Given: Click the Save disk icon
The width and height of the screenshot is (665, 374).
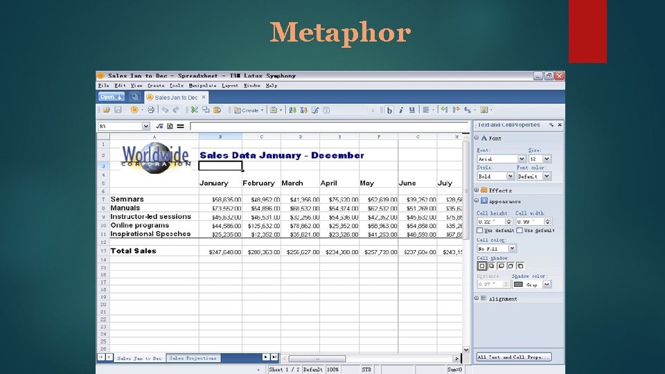Looking at the screenshot, I should click(118, 110).
